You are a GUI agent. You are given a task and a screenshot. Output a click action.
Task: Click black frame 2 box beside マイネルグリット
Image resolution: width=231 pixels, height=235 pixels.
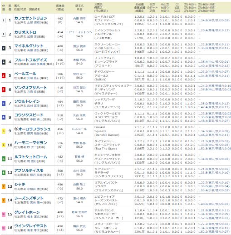tap(4, 48)
